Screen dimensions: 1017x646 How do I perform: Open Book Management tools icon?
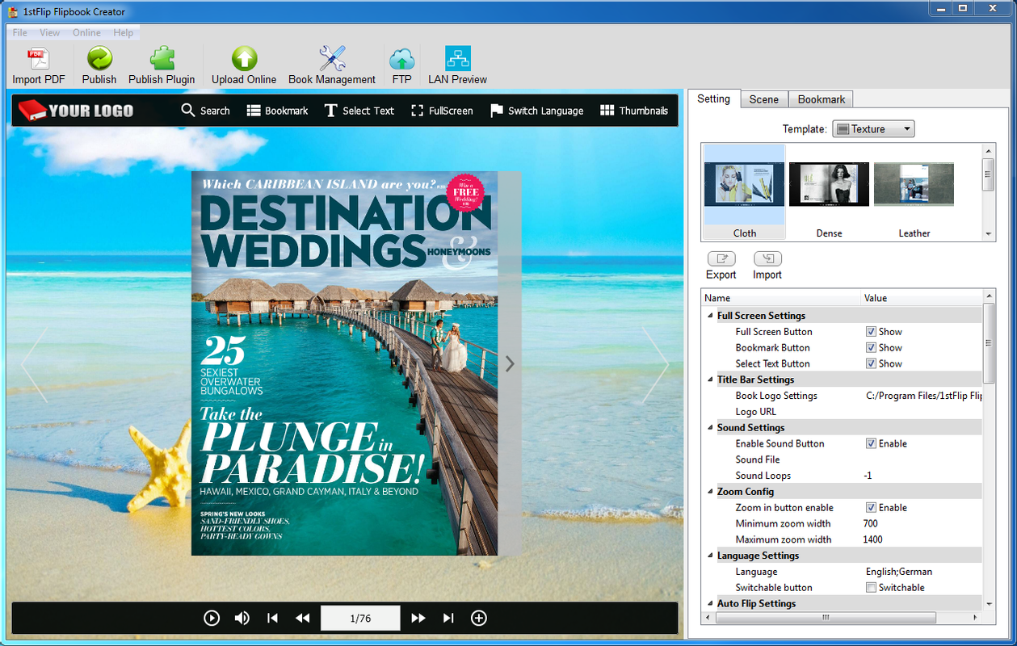tap(332, 59)
